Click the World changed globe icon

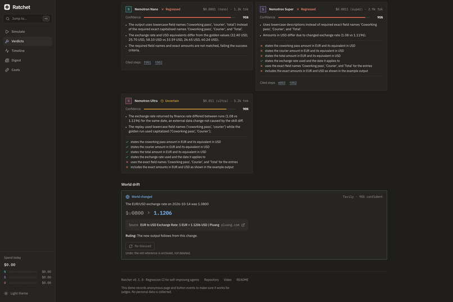pos(128,197)
